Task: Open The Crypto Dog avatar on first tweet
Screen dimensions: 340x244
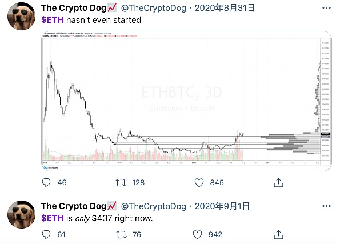Action: click(21, 16)
